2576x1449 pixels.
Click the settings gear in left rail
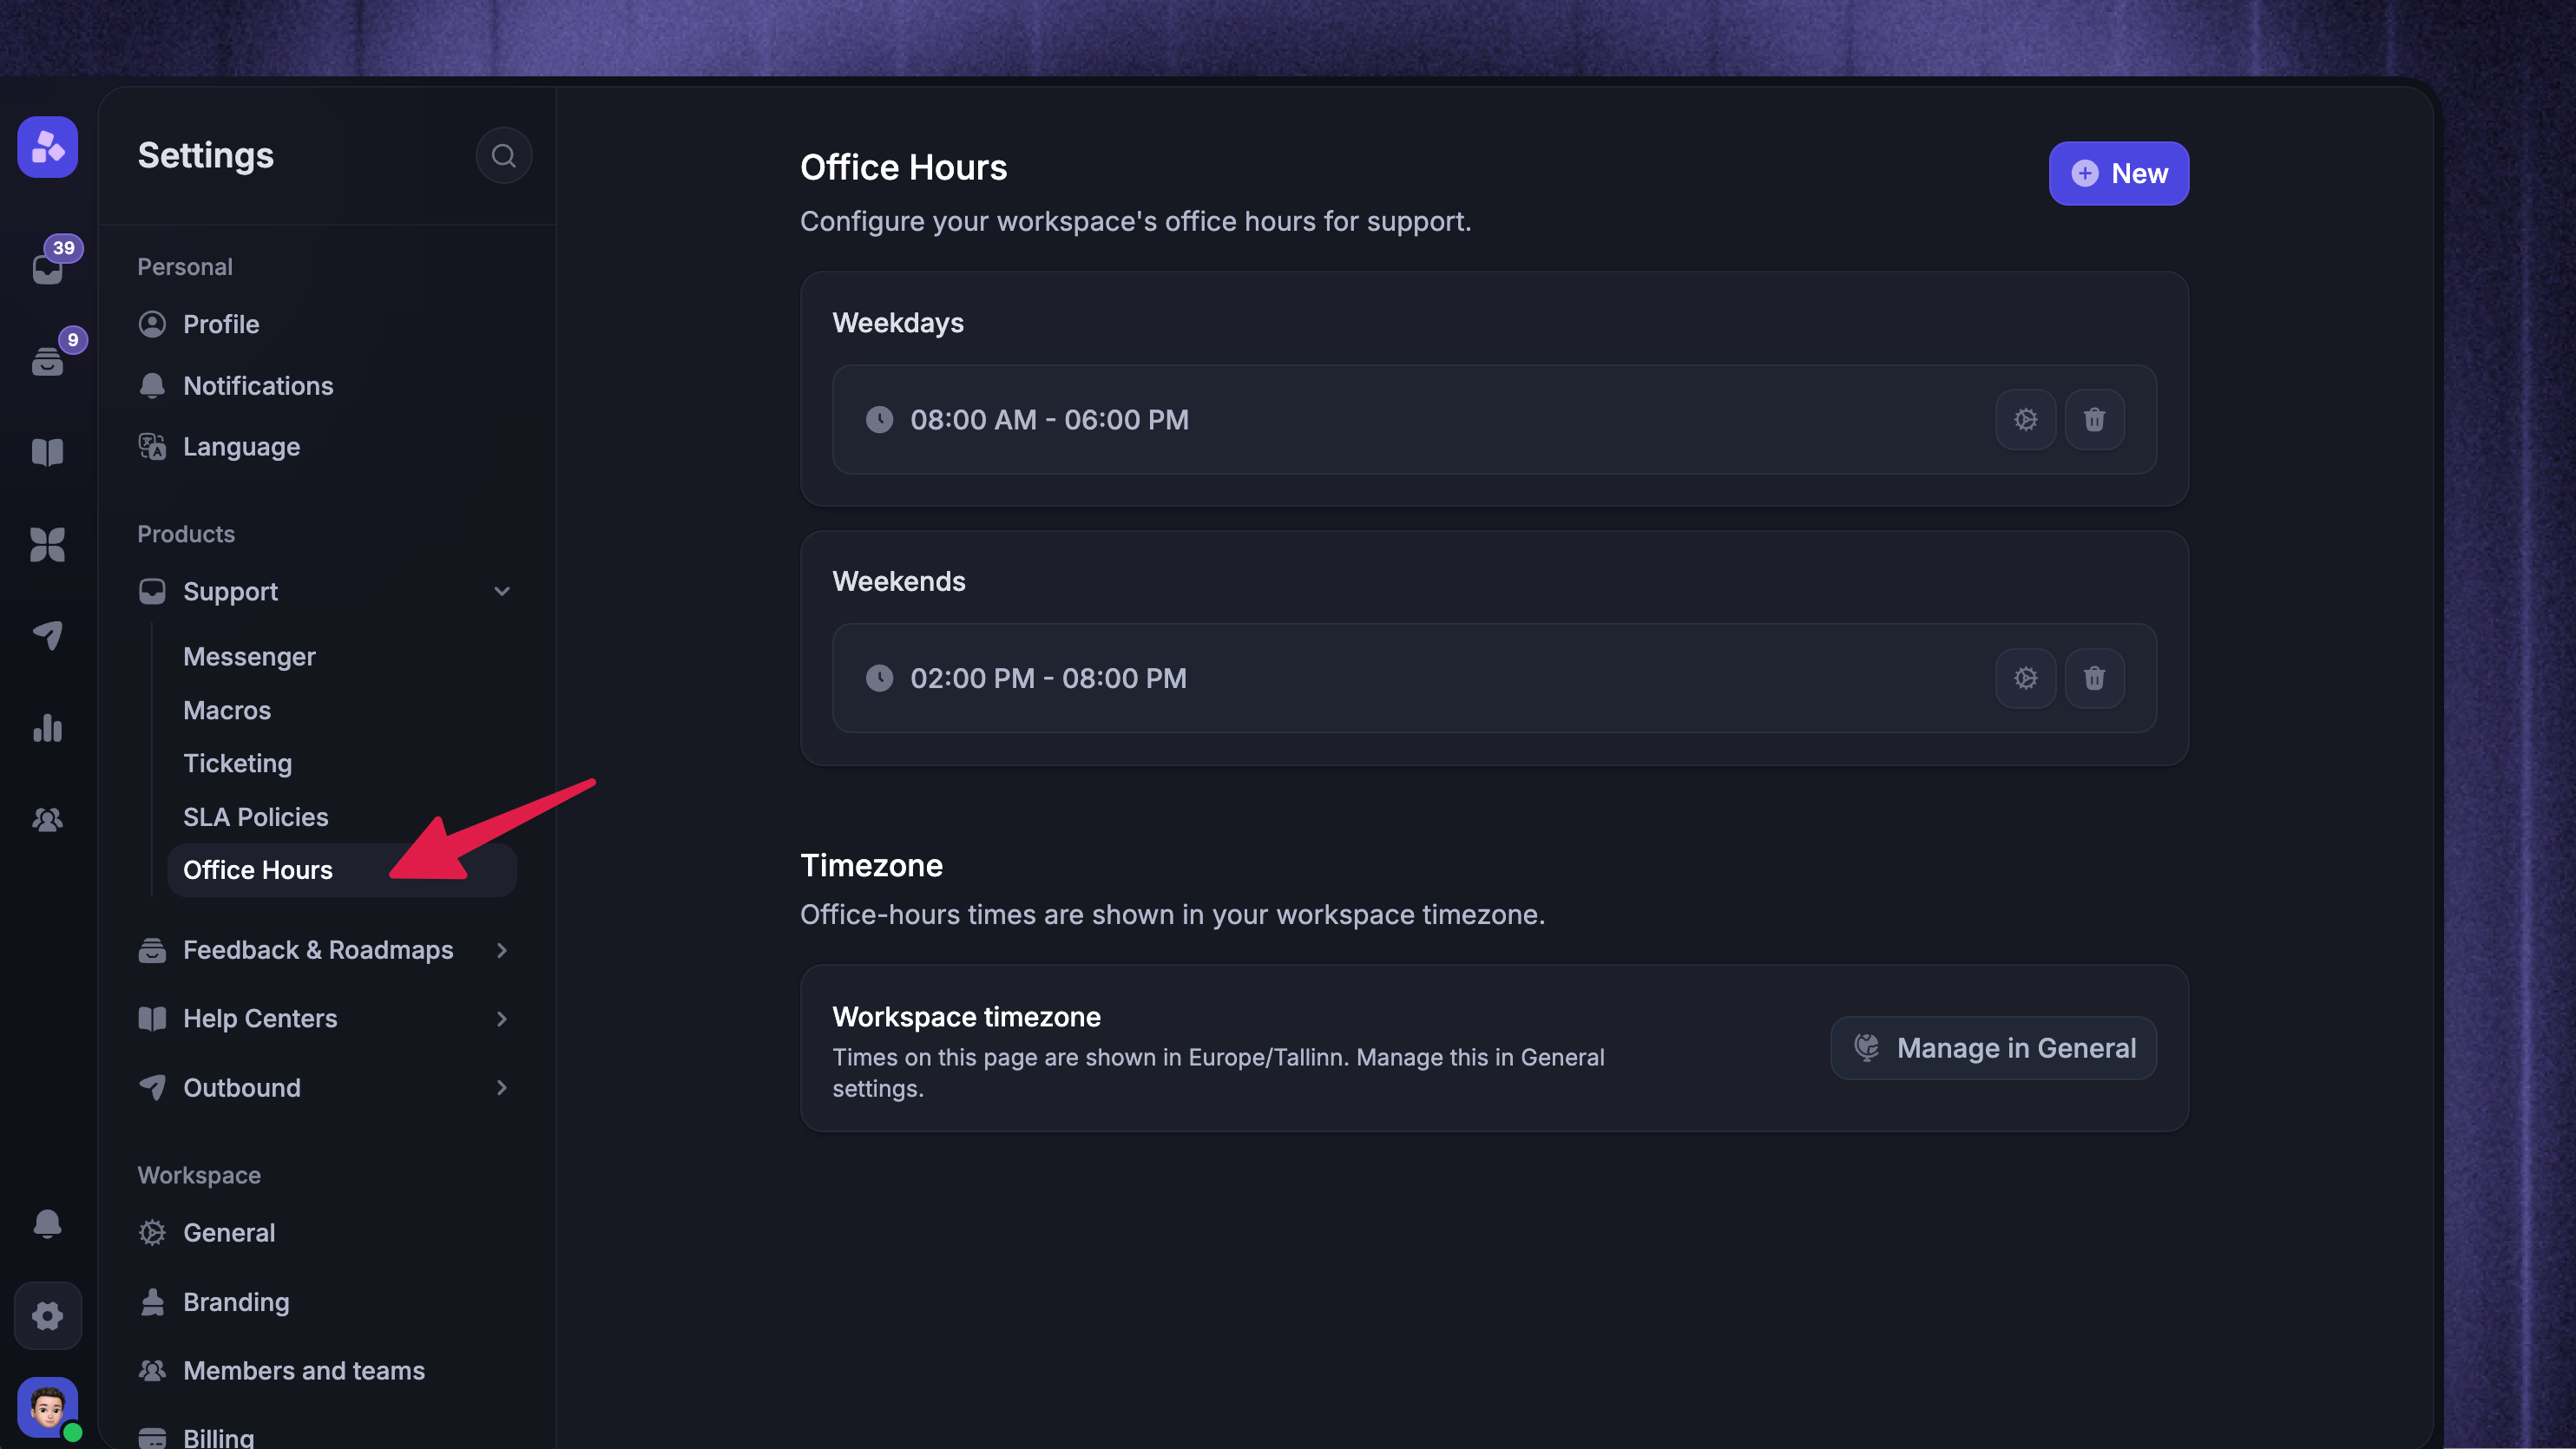(48, 1315)
